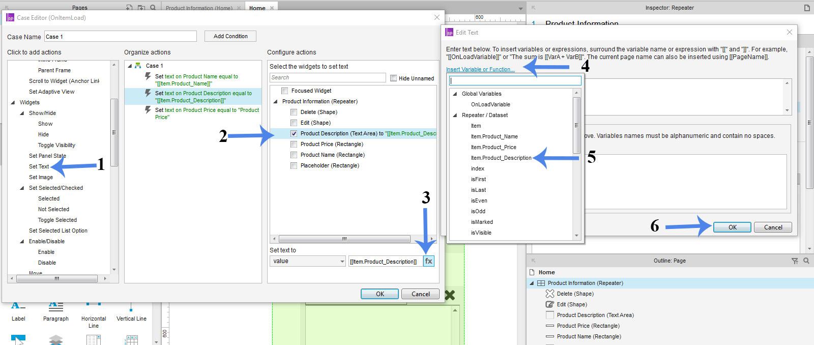Screen dimensions: 814x345
Task: Click the add folder icon in Pages panel
Action: pos(141,8)
